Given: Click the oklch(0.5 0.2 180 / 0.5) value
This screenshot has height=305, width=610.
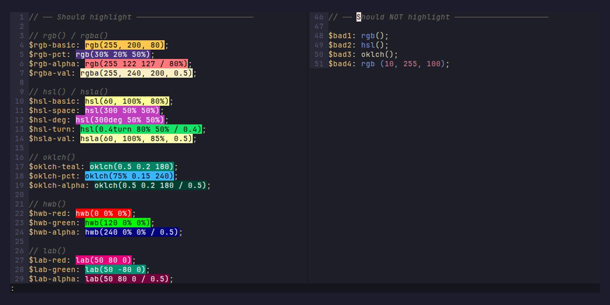Looking at the screenshot, I should tap(150, 186).
